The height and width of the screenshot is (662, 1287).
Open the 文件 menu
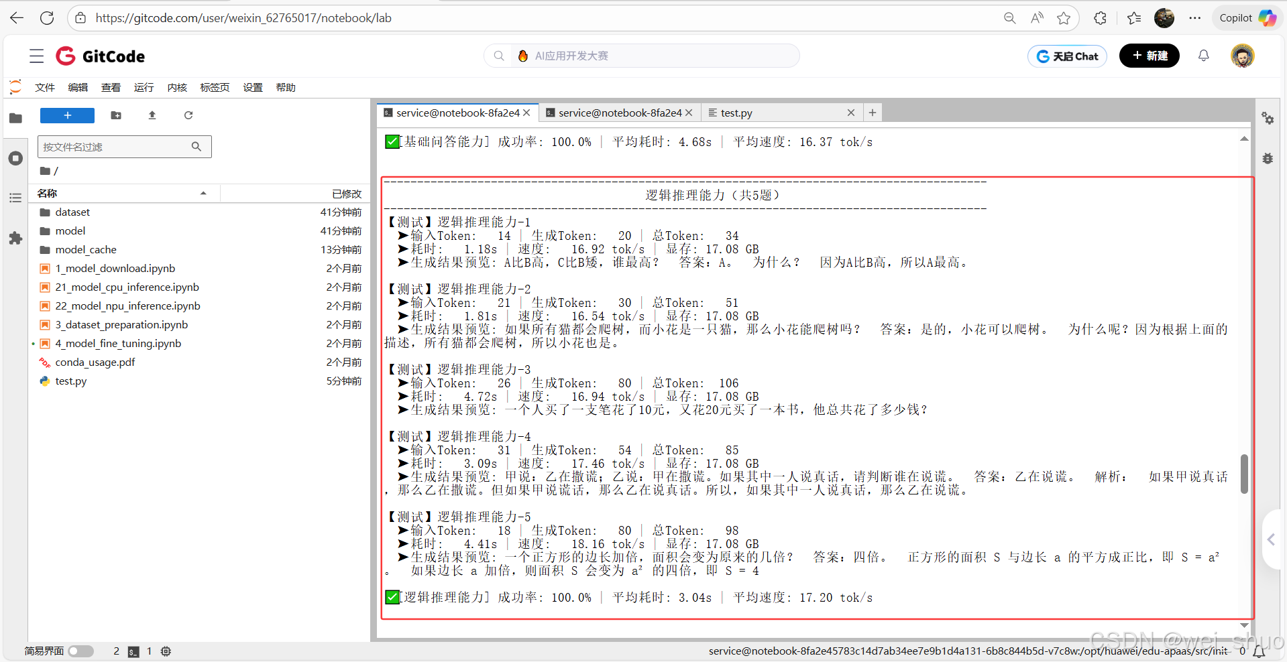(x=45, y=87)
